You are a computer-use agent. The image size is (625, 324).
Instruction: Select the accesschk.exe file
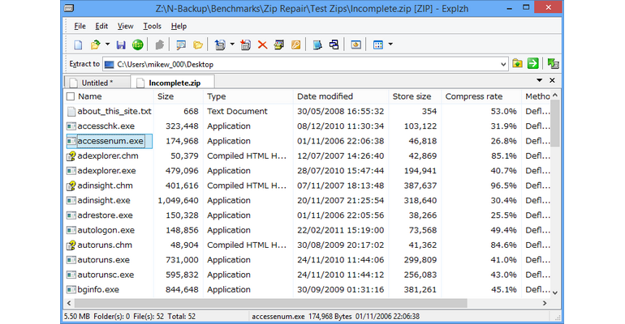(106, 126)
